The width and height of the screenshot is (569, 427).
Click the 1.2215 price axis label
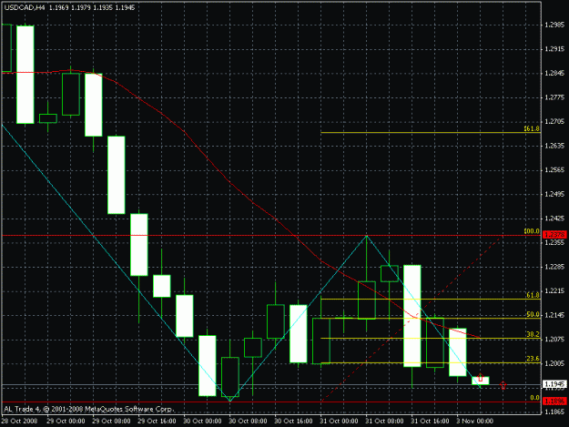tap(554, 291)
